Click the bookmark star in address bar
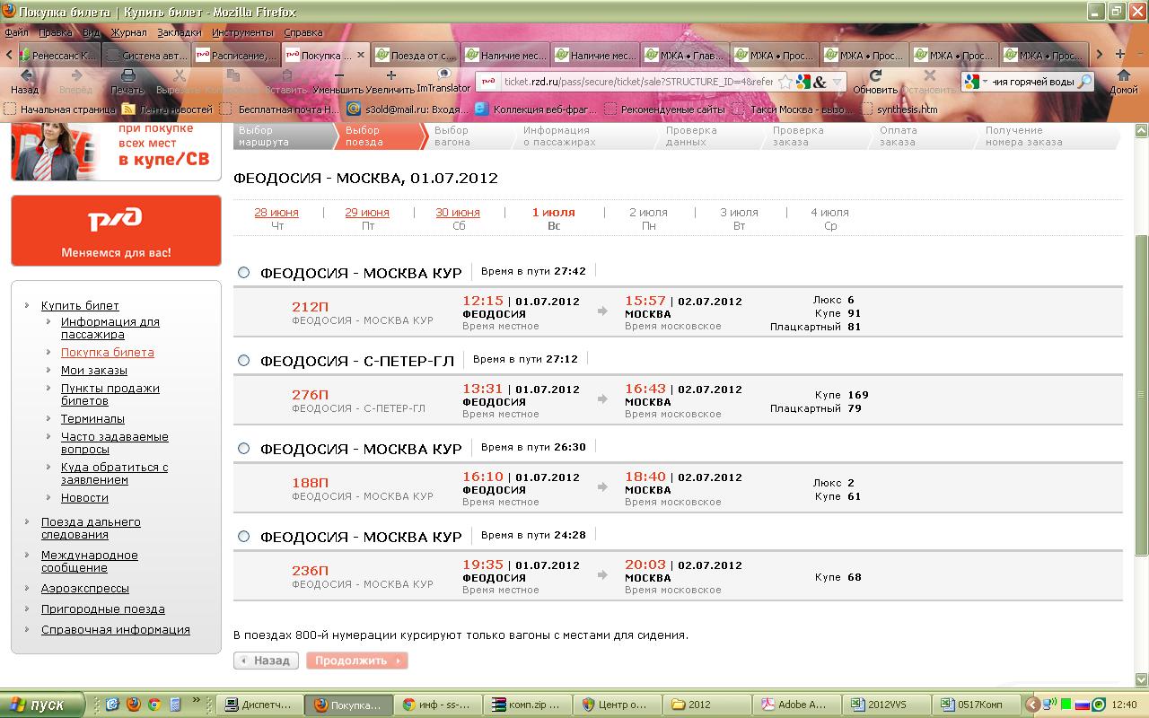Image resolution: width=1149 pixels, height=718 pixels. point(785,82)
